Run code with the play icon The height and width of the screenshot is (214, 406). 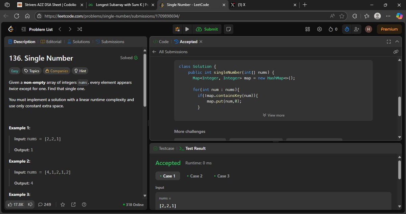[x=187, y=29]
